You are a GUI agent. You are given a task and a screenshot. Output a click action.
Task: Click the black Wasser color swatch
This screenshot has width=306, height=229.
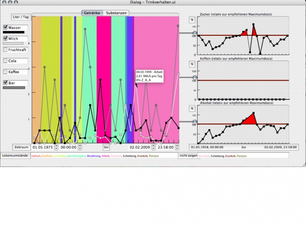coord(14,32)
